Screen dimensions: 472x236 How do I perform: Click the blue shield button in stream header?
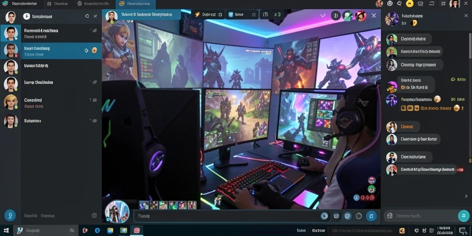pyautogui.click(x=242, y=14)
